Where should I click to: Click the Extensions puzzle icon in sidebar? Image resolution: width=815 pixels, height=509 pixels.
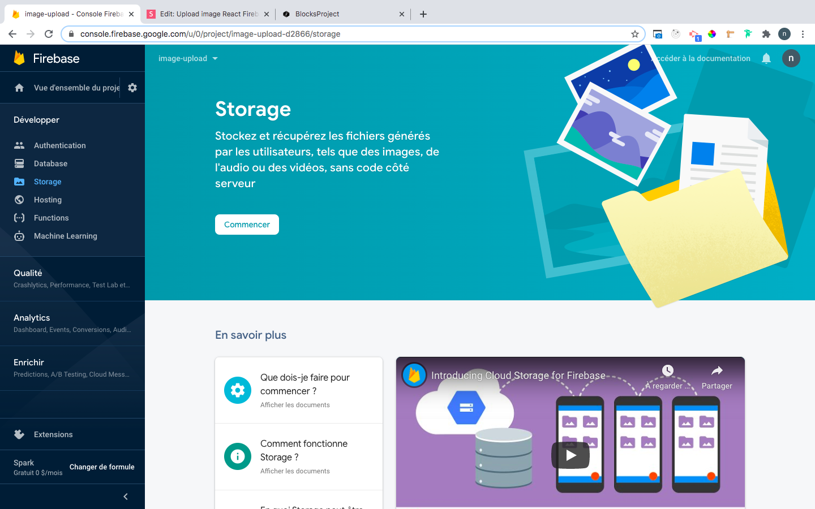(x=19, y=434)
